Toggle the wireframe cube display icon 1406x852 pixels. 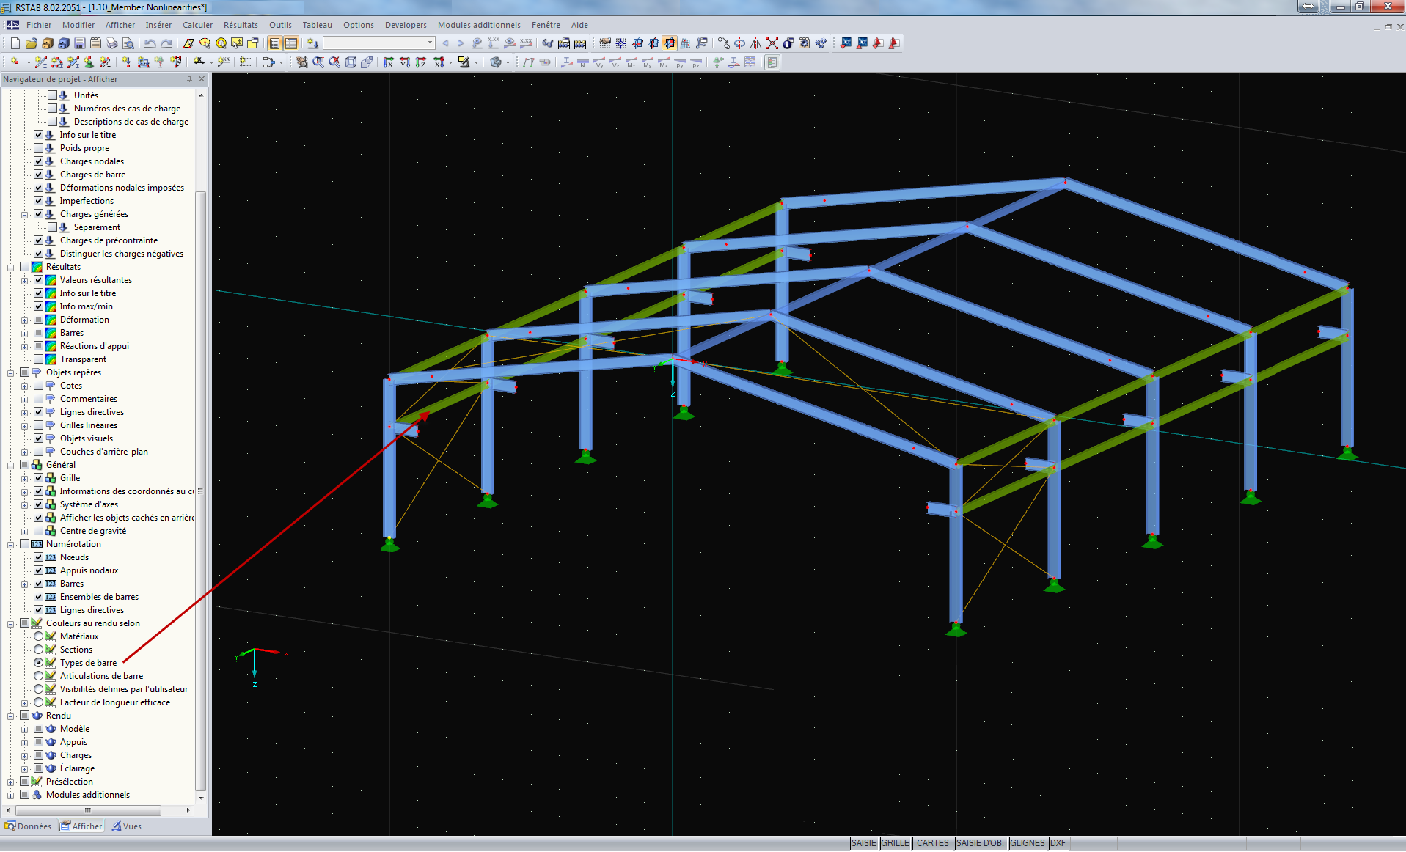coord(351,62)
